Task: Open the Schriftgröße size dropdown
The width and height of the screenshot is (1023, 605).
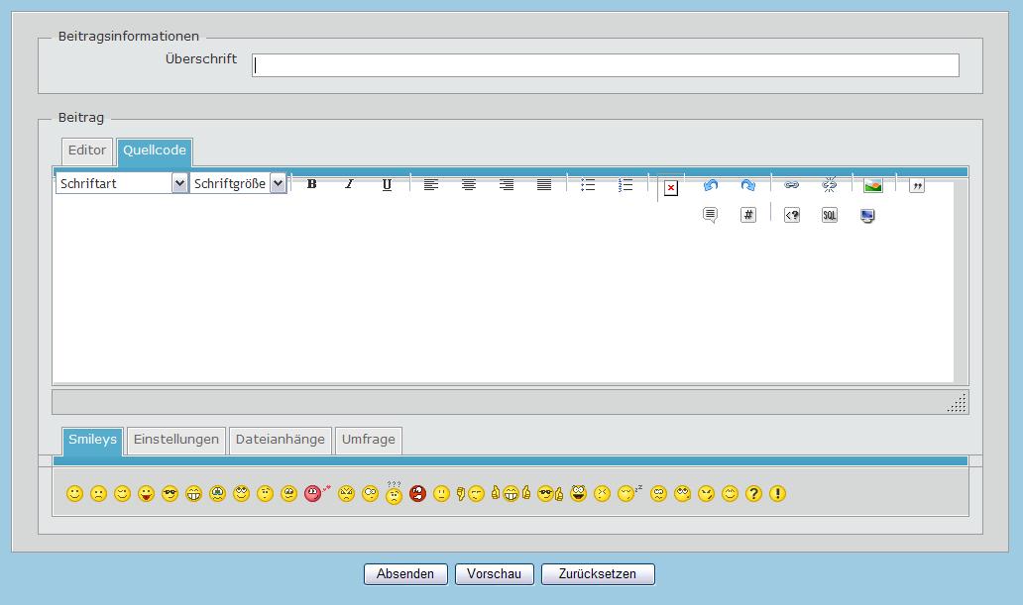Action: (238, 183)
